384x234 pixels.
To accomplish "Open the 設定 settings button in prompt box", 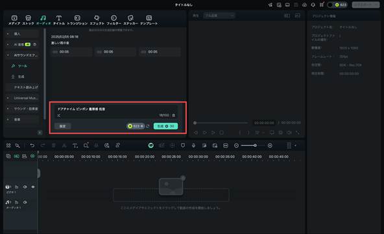I will click(x=62, y=126).
